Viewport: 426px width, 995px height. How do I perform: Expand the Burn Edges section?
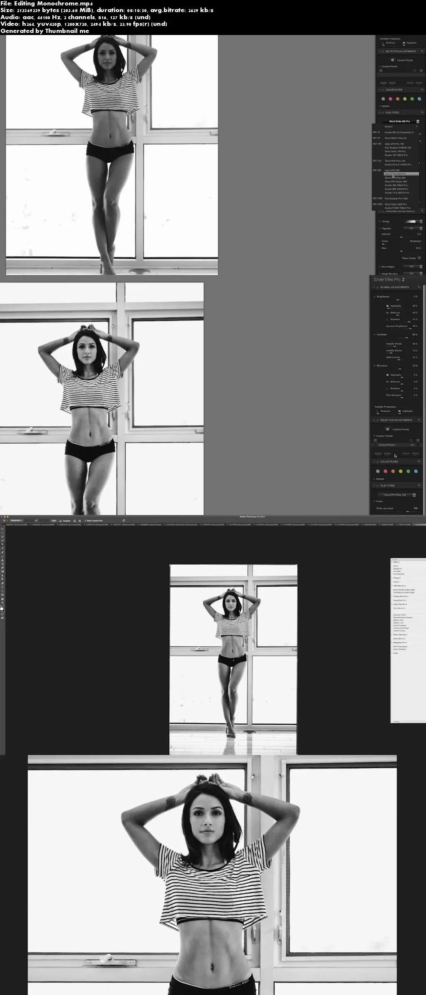click(x=380, y=267)
